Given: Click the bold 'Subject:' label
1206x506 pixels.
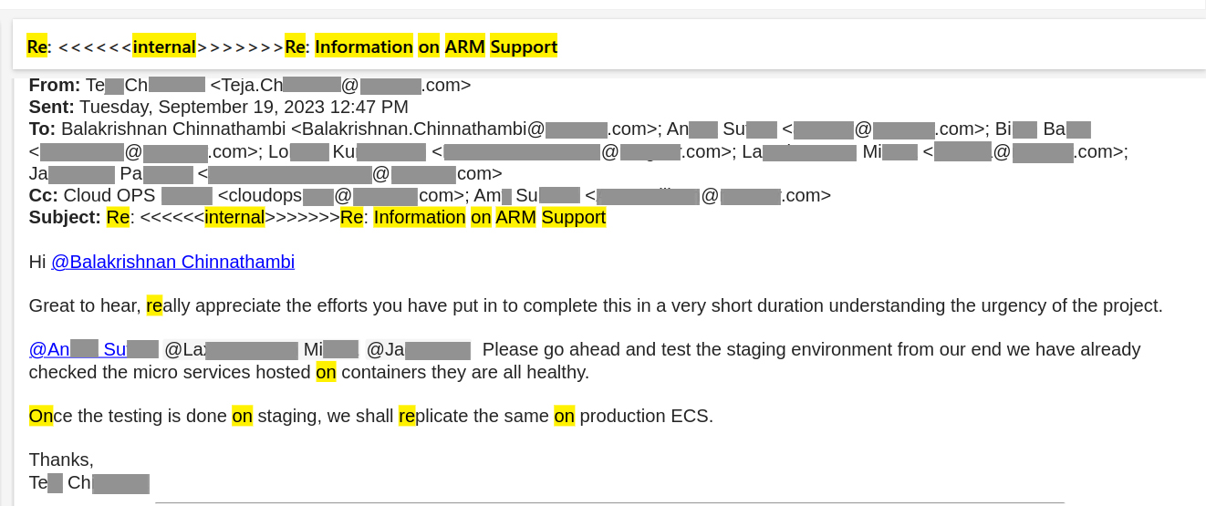Looking at the screenshot, I should click(x=65, y=217).
